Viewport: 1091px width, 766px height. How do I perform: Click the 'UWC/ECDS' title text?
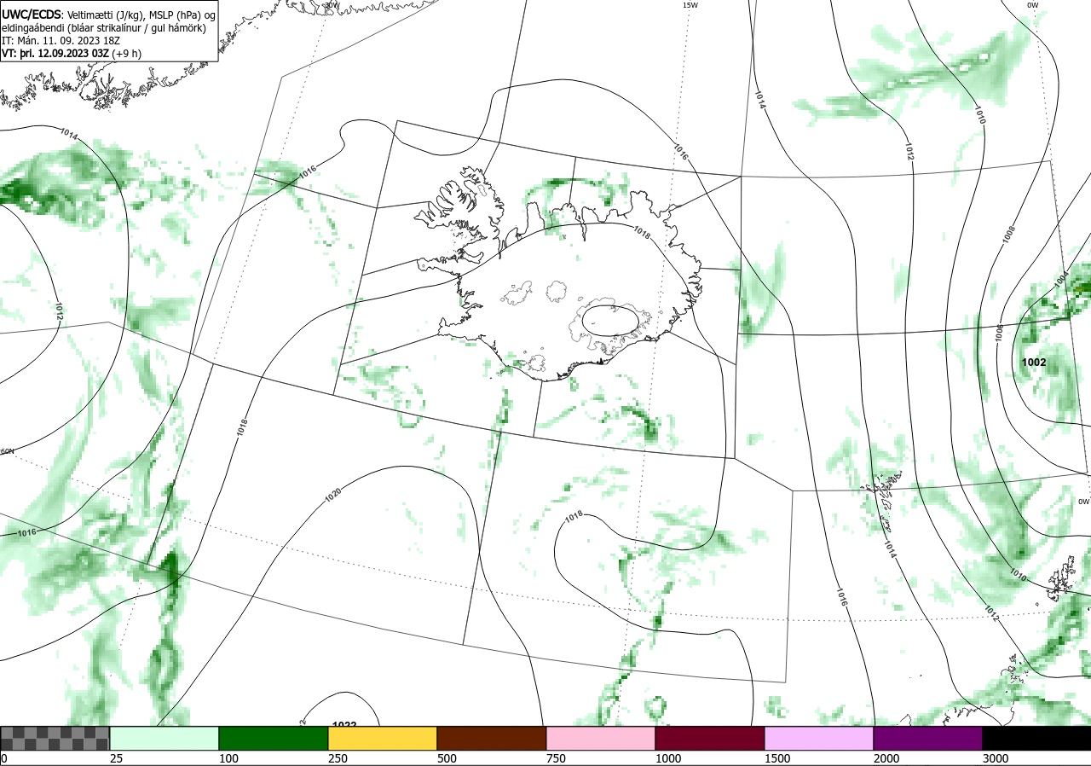[32, 15]
